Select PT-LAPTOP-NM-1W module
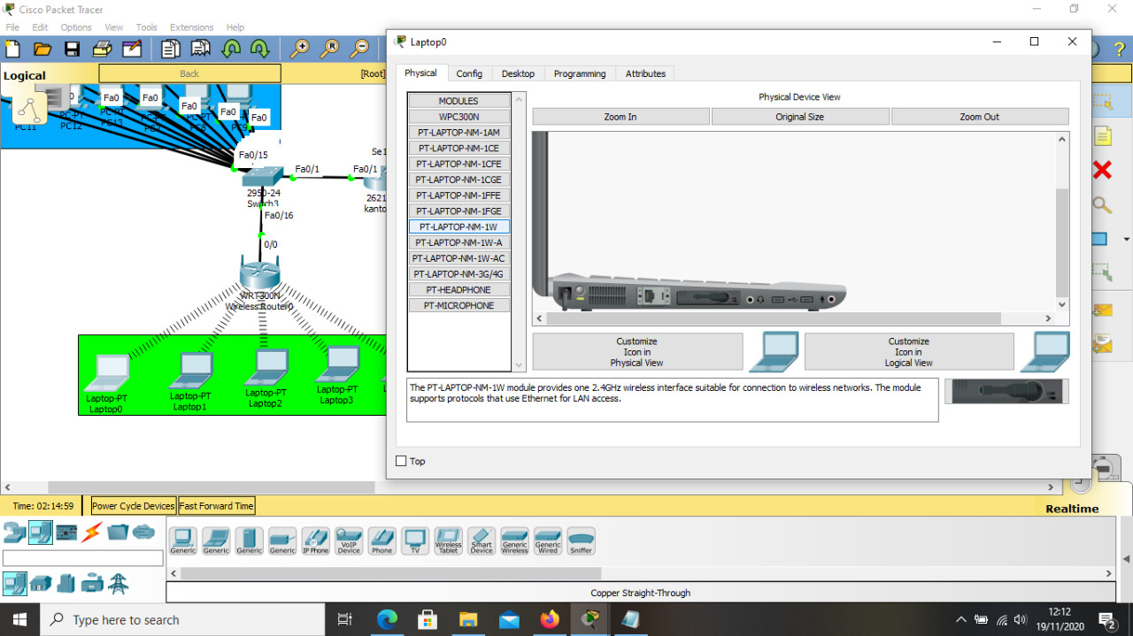Image resolution: width=1133 pixels, height=636 pixels. [x=459, y=226]
